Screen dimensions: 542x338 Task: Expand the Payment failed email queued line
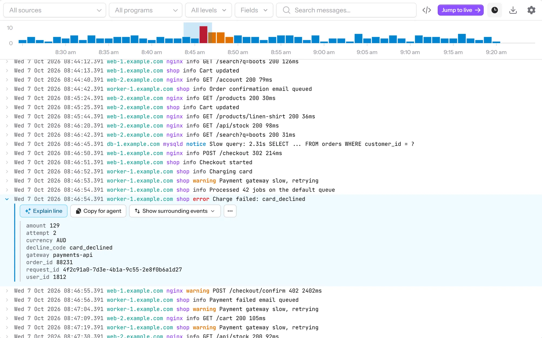tap(7, 300)
